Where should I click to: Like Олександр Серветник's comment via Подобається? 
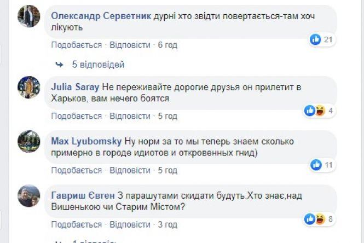pos(76,45)
